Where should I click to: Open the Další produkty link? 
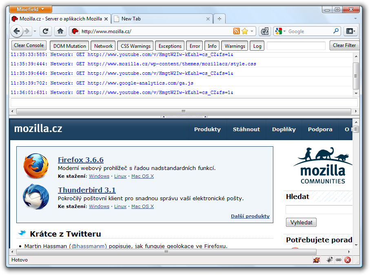click(x=250, y=216)
